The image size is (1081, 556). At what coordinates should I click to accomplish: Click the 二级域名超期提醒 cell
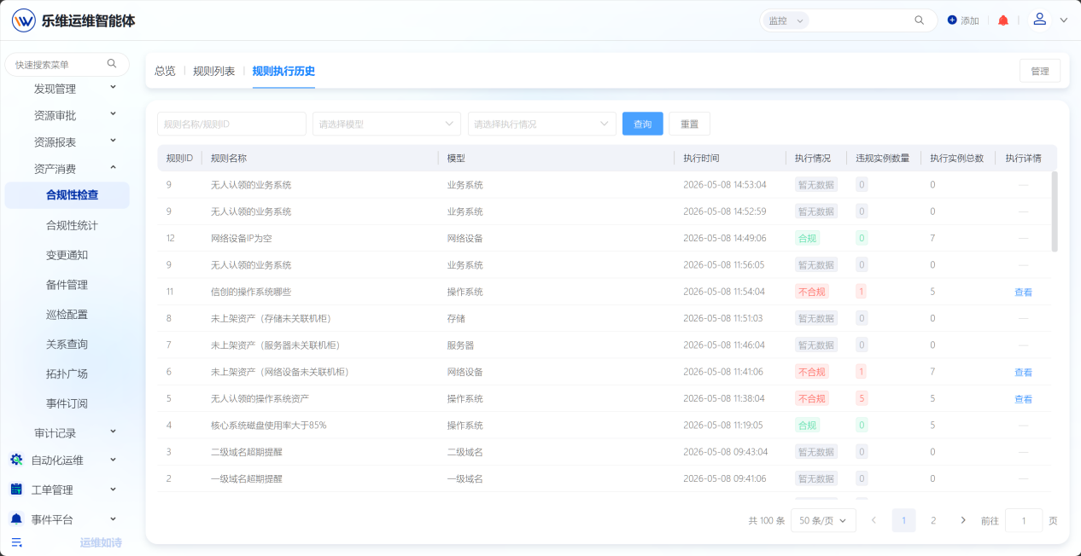[247, 452]
